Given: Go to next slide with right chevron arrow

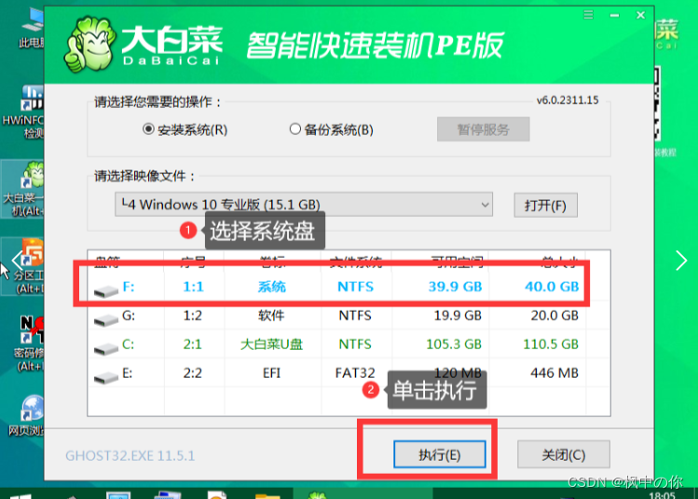Looking at the screenshot, I should (x=681, y=260).
